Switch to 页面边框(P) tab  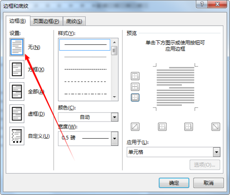click(46, 22)
